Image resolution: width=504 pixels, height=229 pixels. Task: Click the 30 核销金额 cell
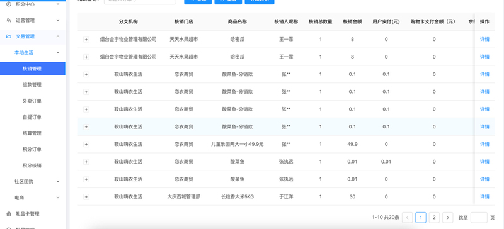(353, 196)
